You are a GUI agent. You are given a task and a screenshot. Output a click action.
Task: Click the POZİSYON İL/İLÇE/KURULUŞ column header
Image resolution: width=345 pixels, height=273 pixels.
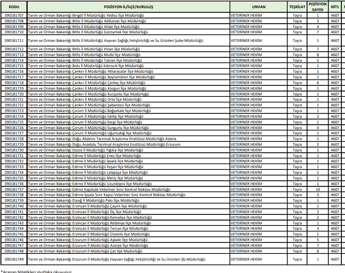pyautogui.click(x=129, y=7)
